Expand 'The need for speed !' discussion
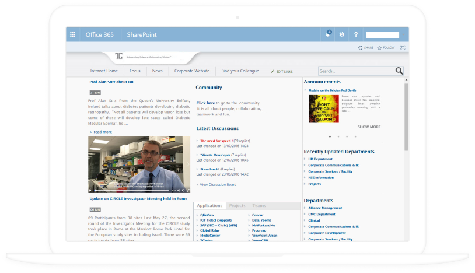This screenshot has width=475, height=273. coord(215,141)
